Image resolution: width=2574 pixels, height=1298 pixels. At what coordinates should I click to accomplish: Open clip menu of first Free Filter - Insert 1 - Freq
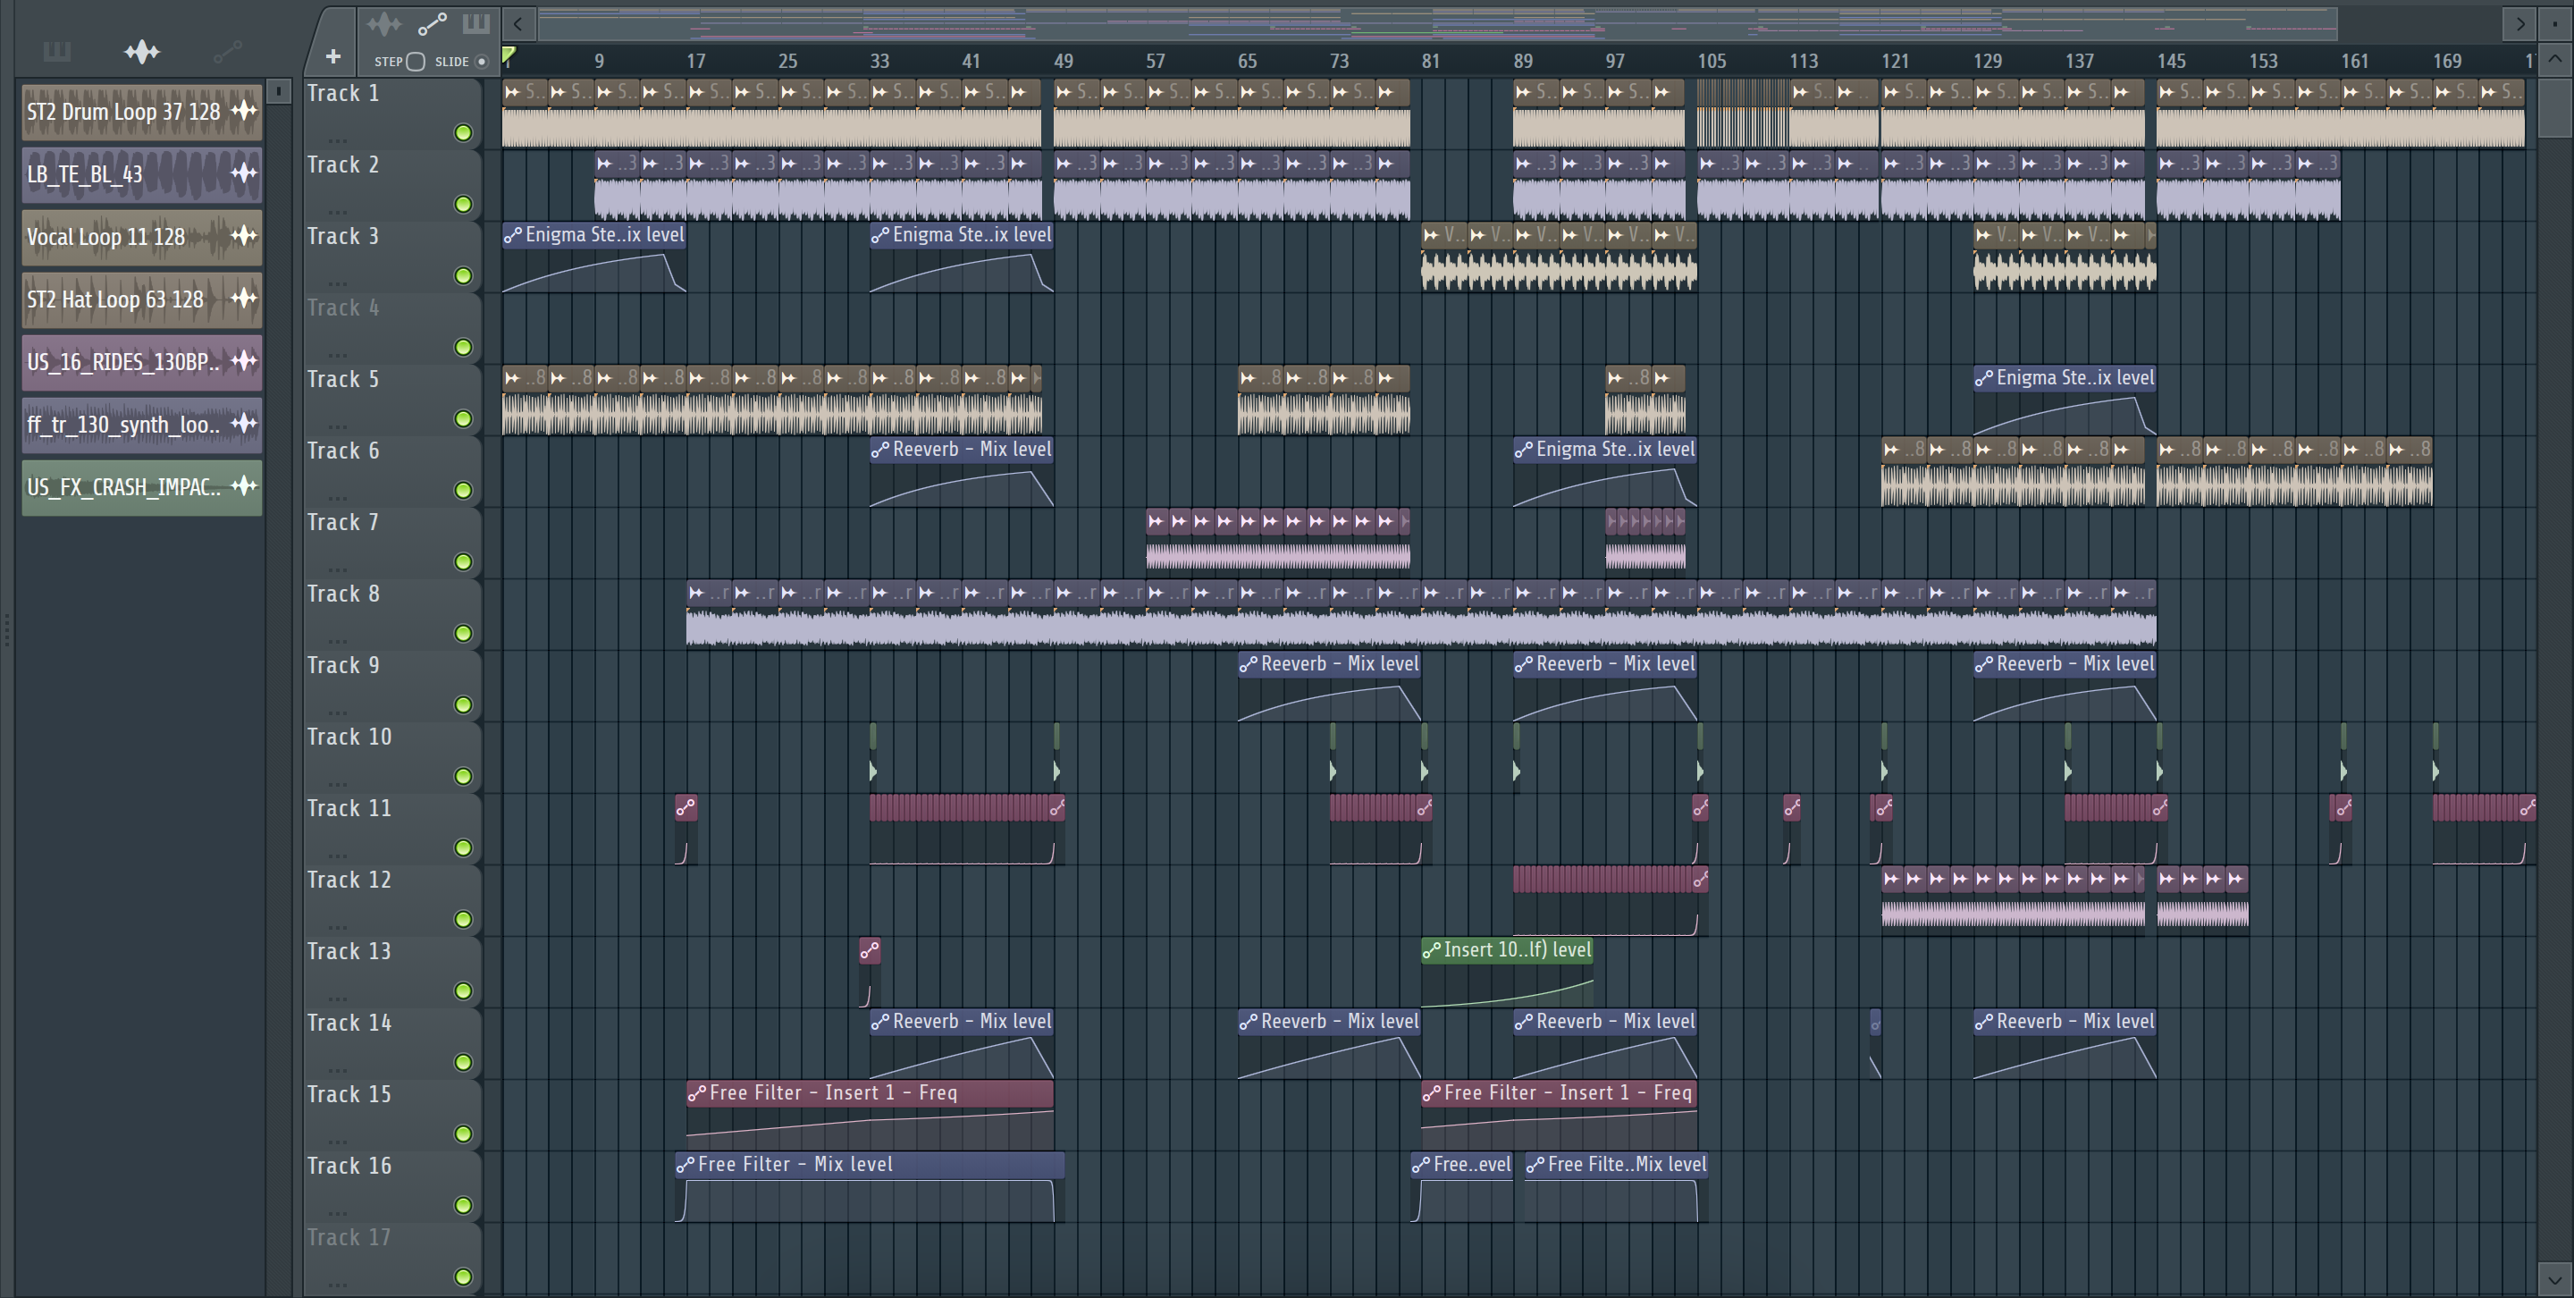click(x=696, y=1094)
